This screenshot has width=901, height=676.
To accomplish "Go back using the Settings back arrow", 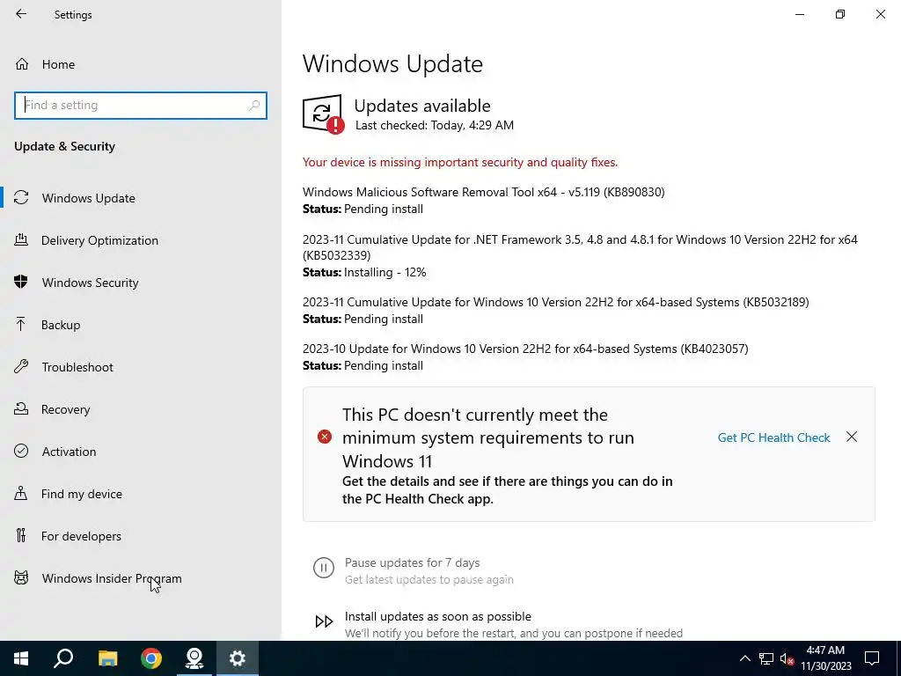I will click(21, 14).
